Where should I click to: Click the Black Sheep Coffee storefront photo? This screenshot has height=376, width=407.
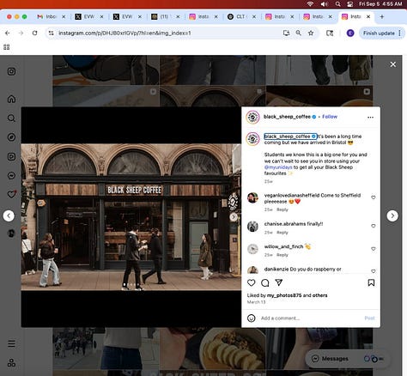click(131, 217)
